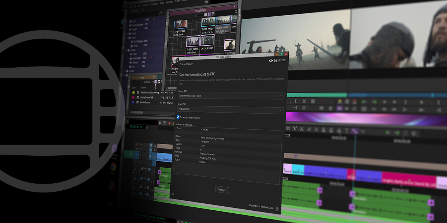Open the Windows menu
447x223 pixels.
coord(169,2)
